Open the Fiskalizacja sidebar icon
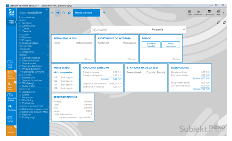 [11, 108]
